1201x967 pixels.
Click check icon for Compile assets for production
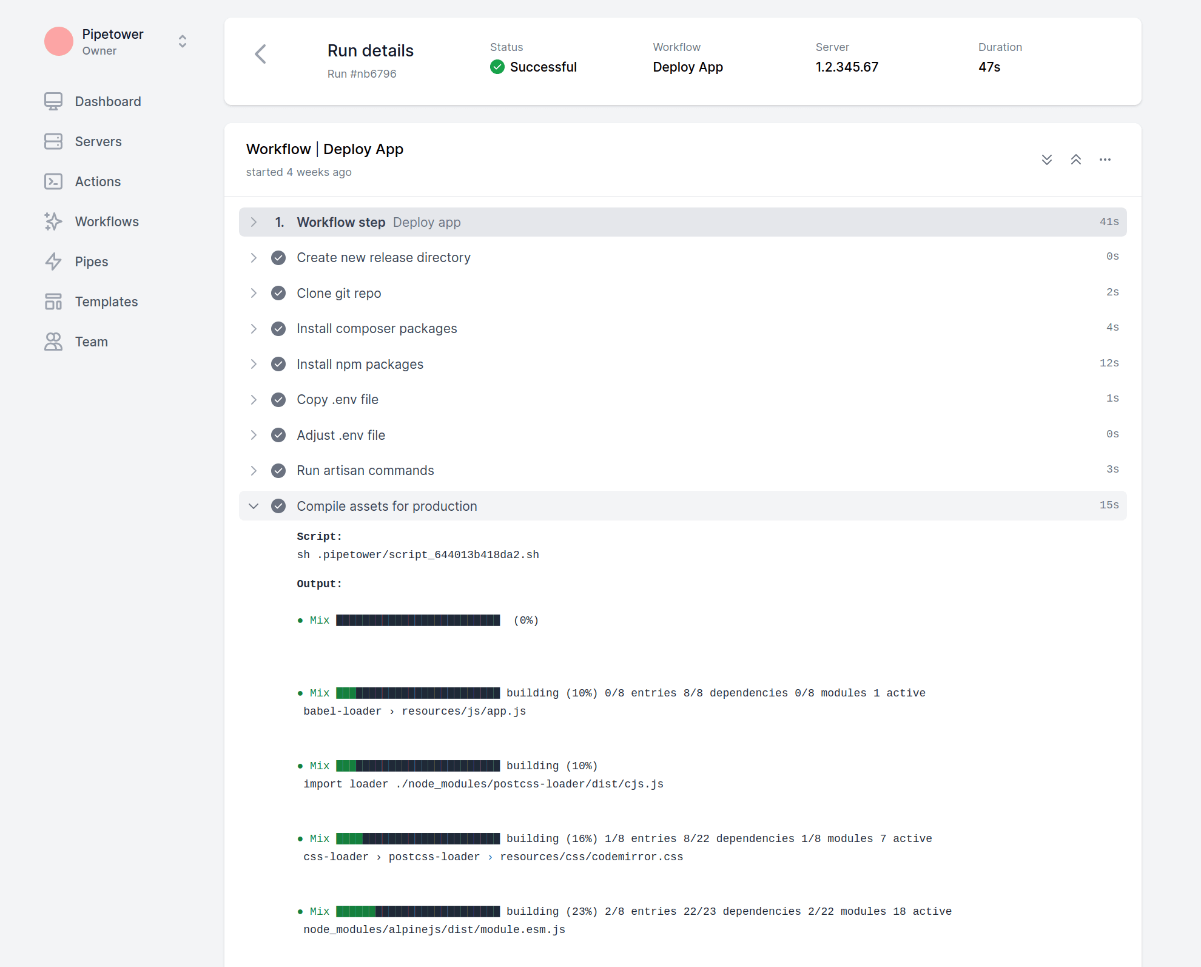coord(278,506)
